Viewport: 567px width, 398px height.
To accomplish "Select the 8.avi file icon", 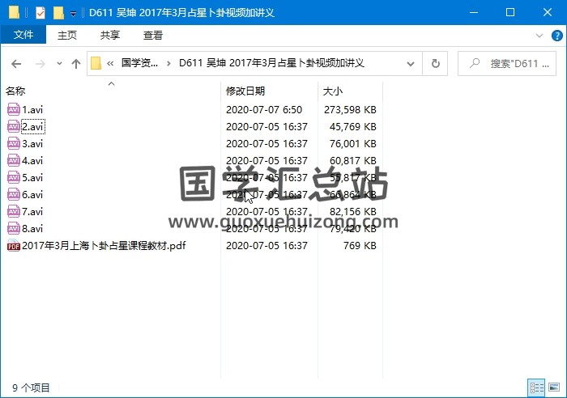I will (x=14, y=228).
